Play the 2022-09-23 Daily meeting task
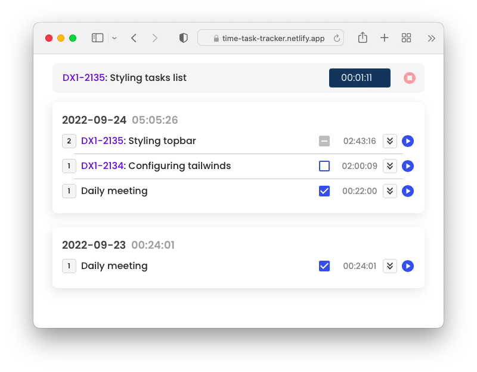 pos(408,266)
